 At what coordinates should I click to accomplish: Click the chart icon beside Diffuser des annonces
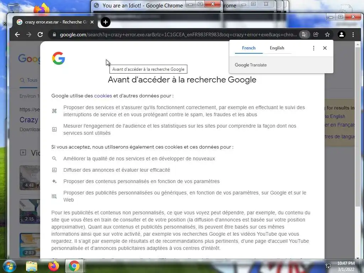click(x=54, y=170)
